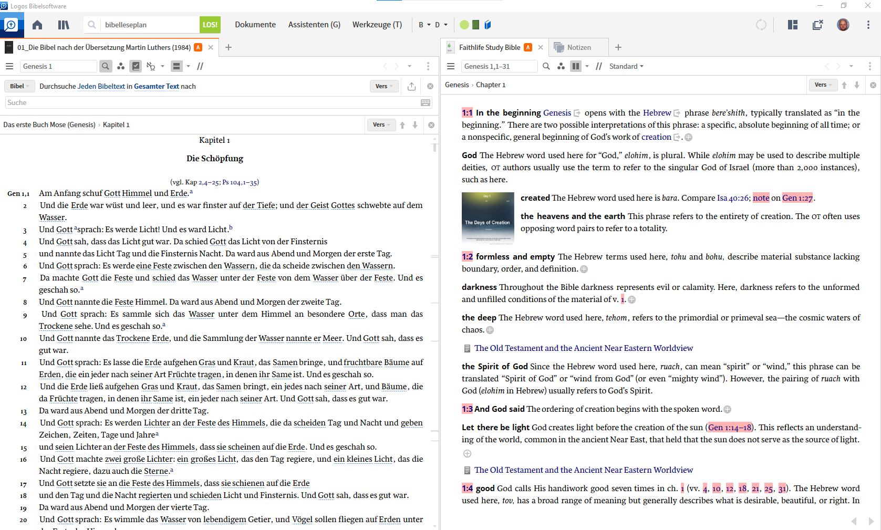Open the Werkzeuge (T) menu
Image resolution: width=881 pixels, height=530 pixels.
377,25
